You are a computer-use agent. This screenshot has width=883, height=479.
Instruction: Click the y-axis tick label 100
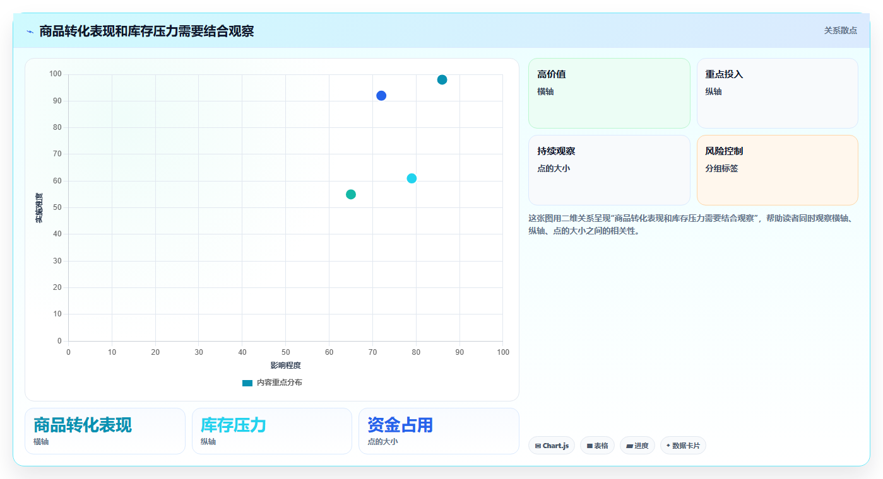(x=56, y=74)
